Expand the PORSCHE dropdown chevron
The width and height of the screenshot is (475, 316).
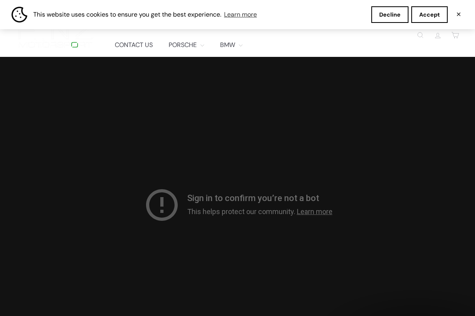(x=202, y=45)
